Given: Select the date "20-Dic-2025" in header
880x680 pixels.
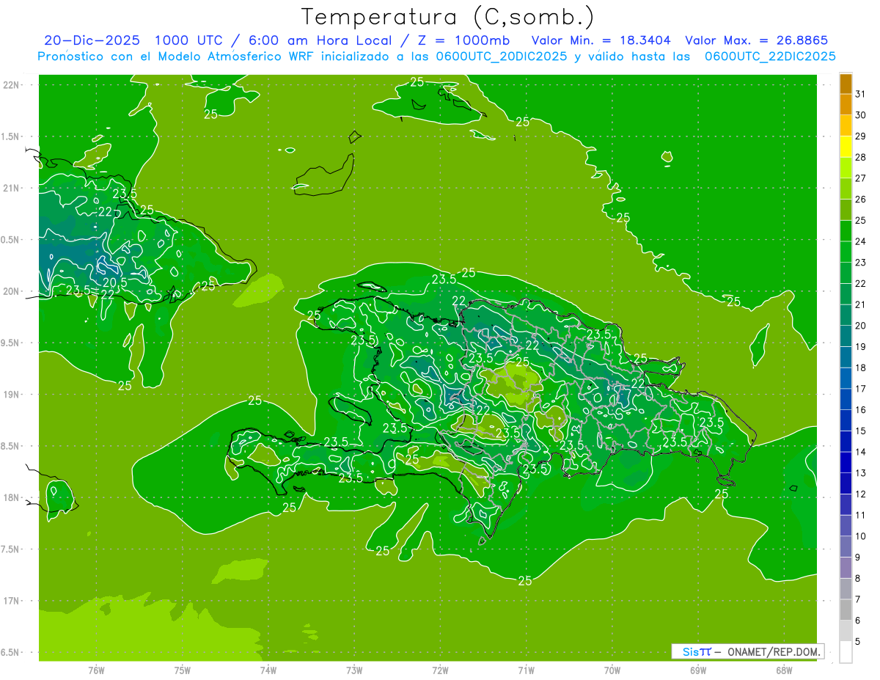Looking at the screenshot, I should (x=92, y=40).
